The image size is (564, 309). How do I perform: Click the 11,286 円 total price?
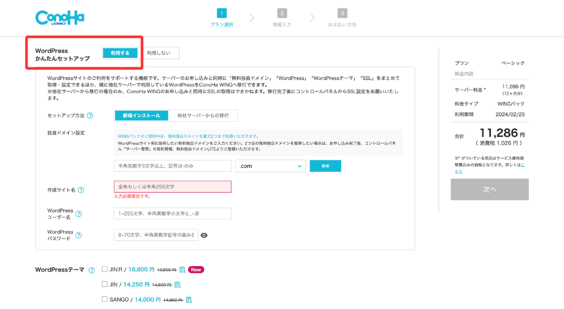pos(502,133)
